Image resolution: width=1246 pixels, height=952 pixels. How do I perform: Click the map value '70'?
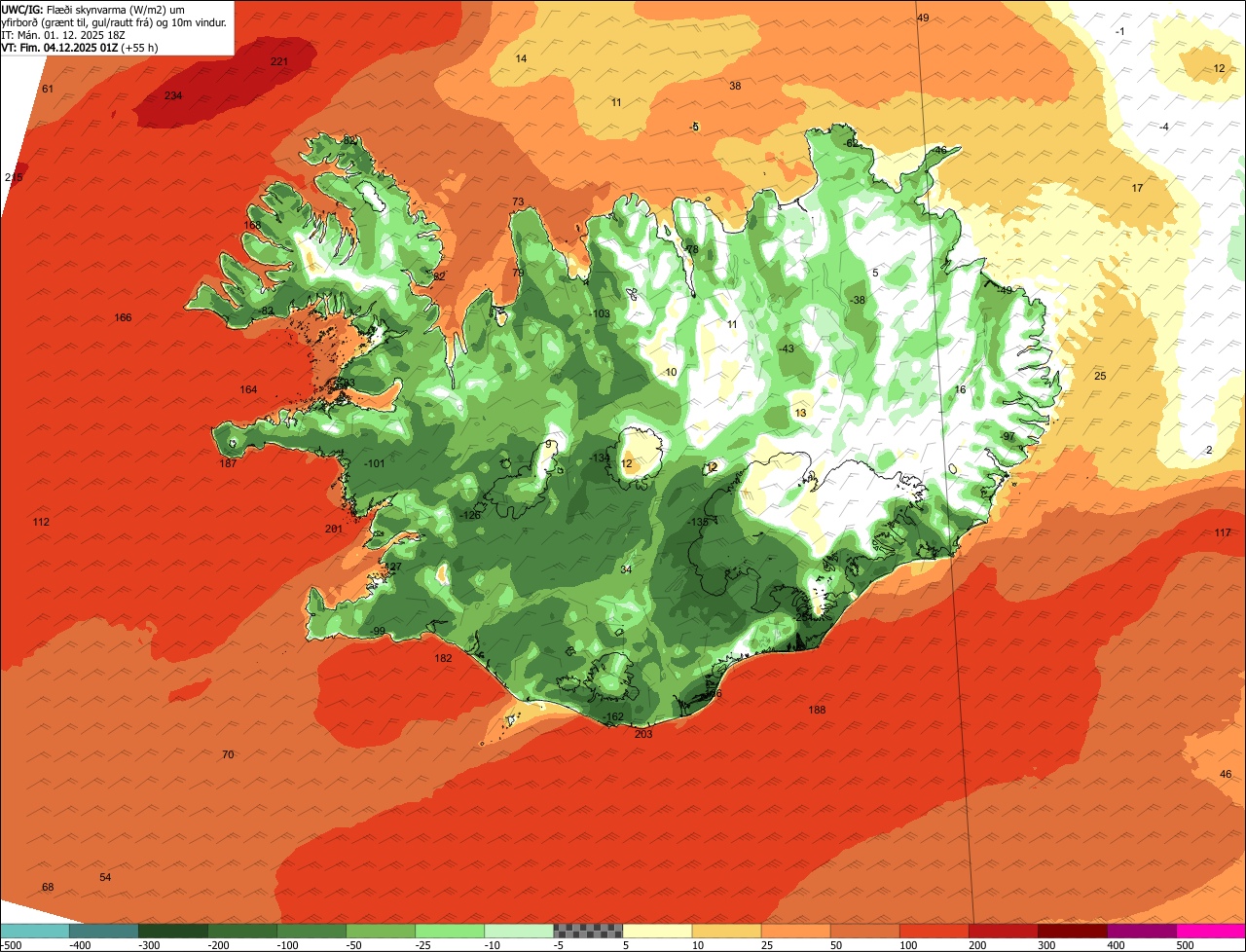tap(228, 754)
